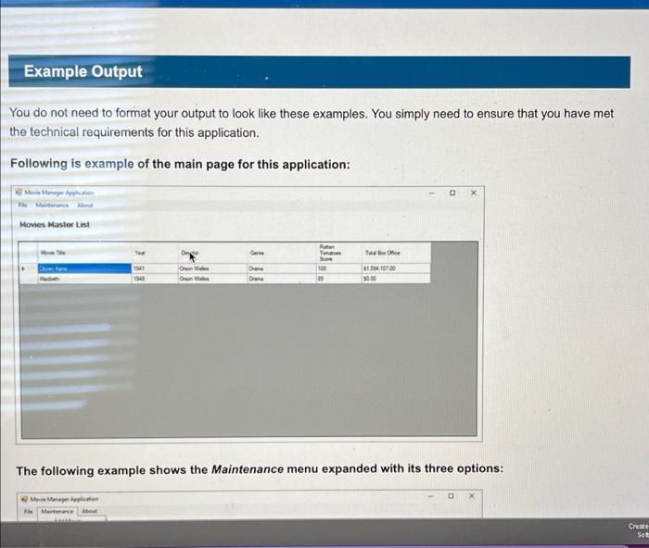The width and height of the screenshot is (649, 548).
Task: Minimize the second Movie Manager example window
Action: click(430, 496)
